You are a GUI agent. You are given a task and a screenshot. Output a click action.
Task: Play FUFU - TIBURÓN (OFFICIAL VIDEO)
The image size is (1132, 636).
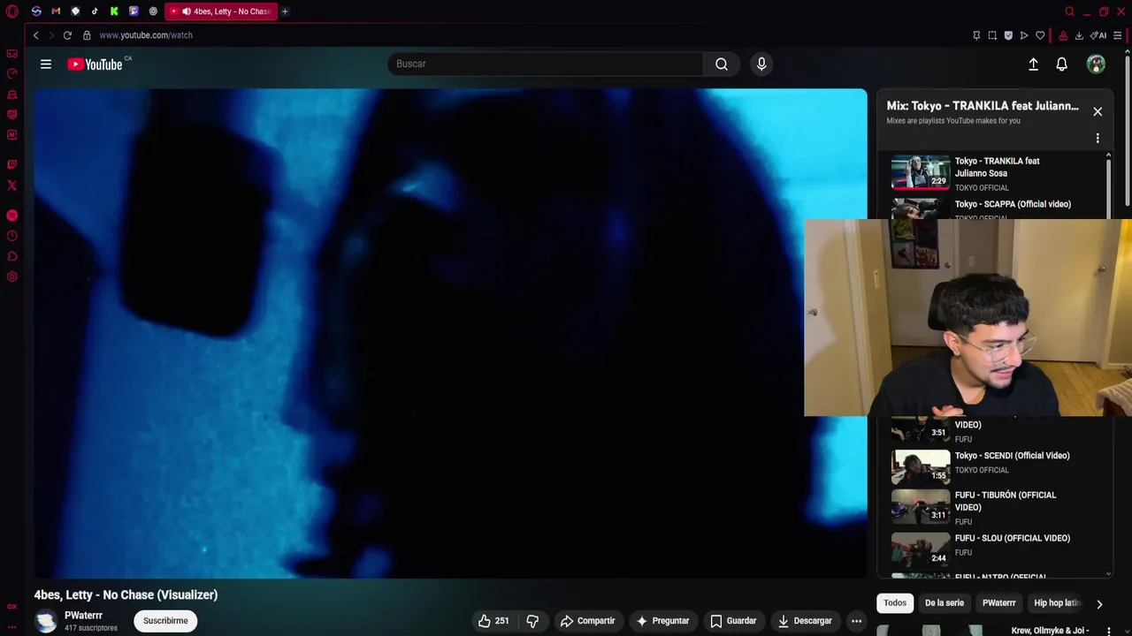click(990, 508)
